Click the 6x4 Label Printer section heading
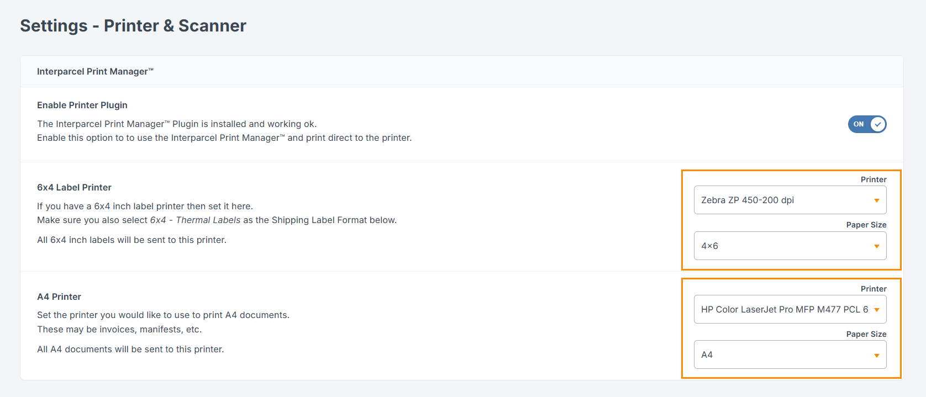 pyautogui.click(x=74, y=187)
